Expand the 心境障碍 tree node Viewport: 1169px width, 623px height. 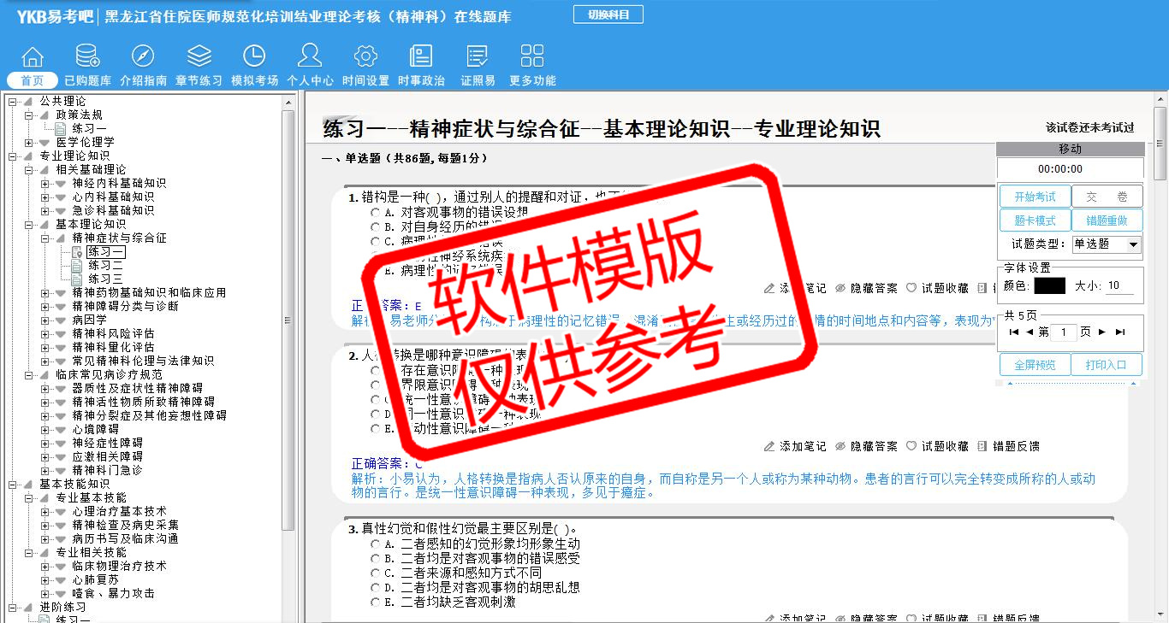tap(45, 429)
